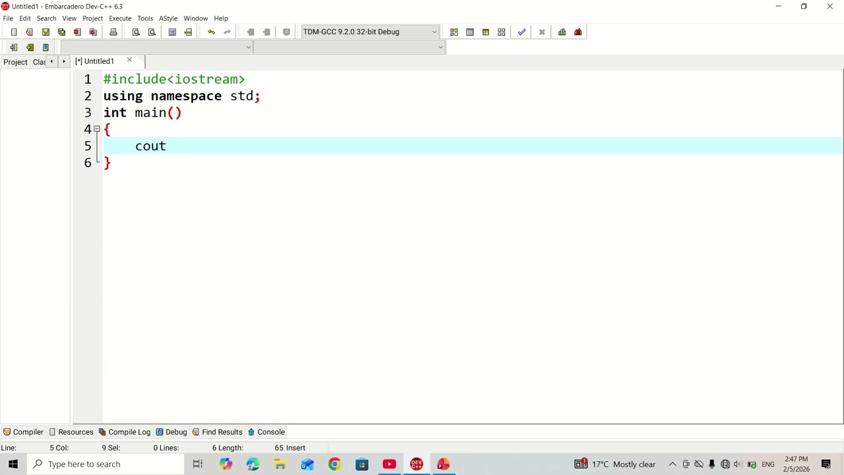Click on 'using namespace std;' code line
The image size is (844, 475).
pyautogui.click(x=182, y=96)
